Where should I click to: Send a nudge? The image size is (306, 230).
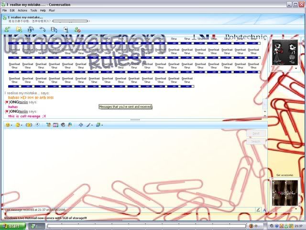click(x=29, y=125)
